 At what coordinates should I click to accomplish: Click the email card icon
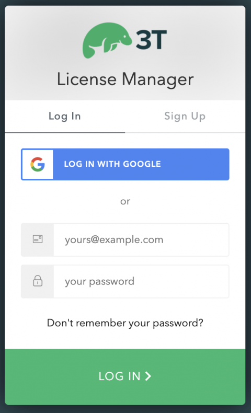click(x=38, y=239)
